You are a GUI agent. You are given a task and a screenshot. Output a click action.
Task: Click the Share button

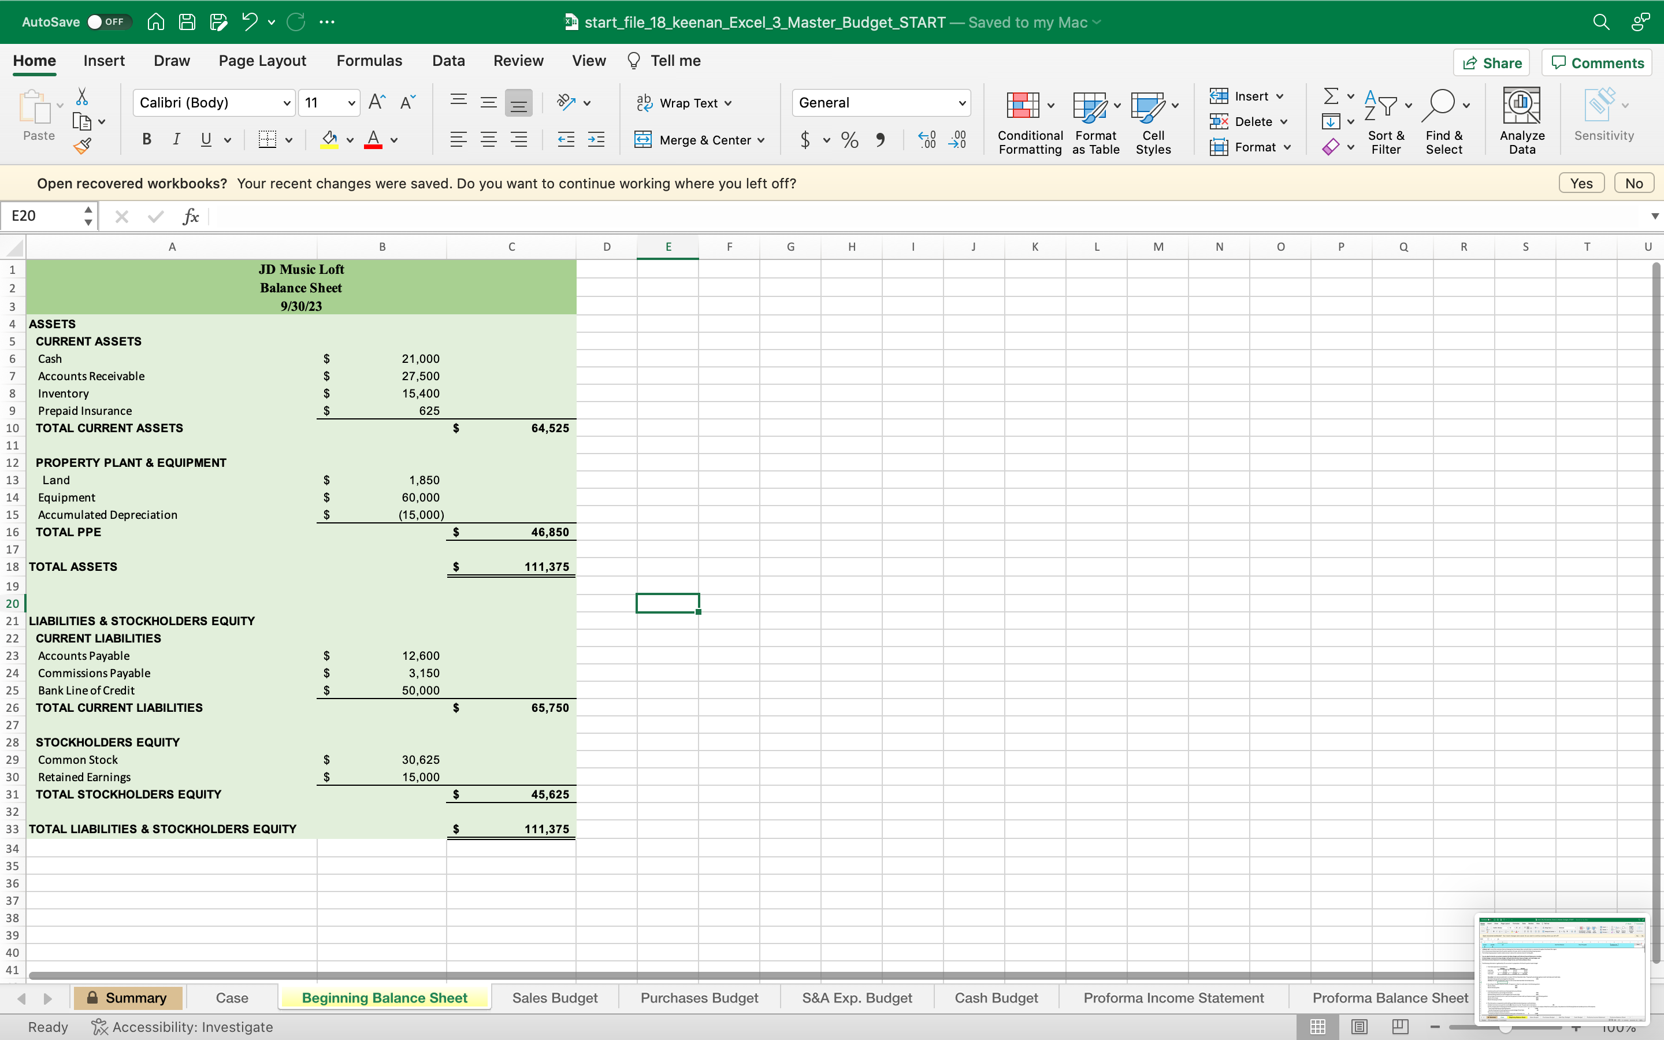click(1491, 64)
